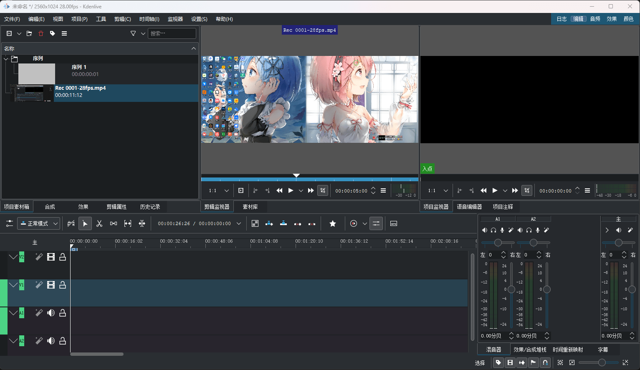Activate the selection arrow tool

85,223
